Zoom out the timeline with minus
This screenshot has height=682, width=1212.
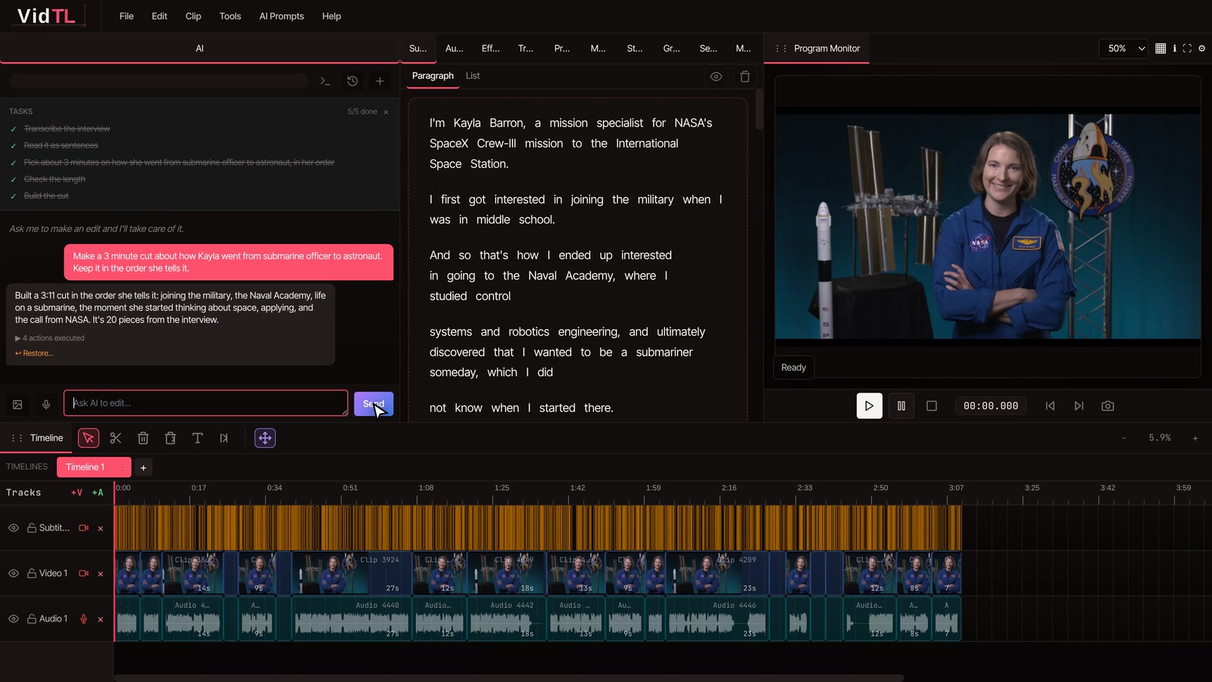(x=1124, y=438)
